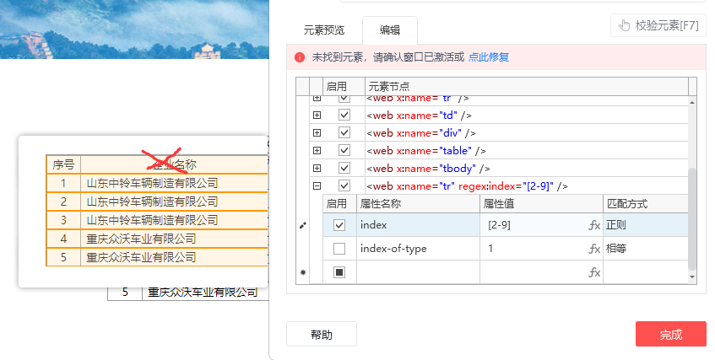Click row 1 山东中铃车辆制造有限公司 in preview
The height and width of the screenshot is (360, 715).
(x=152, y=183)
